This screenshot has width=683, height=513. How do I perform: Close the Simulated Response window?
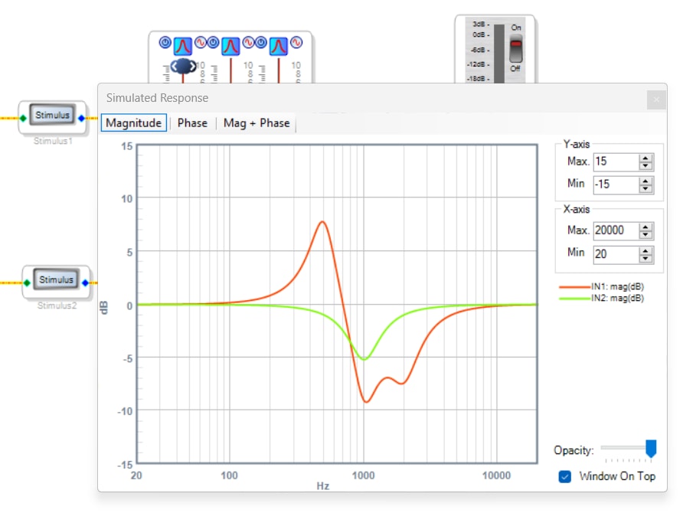click(656, 100)
